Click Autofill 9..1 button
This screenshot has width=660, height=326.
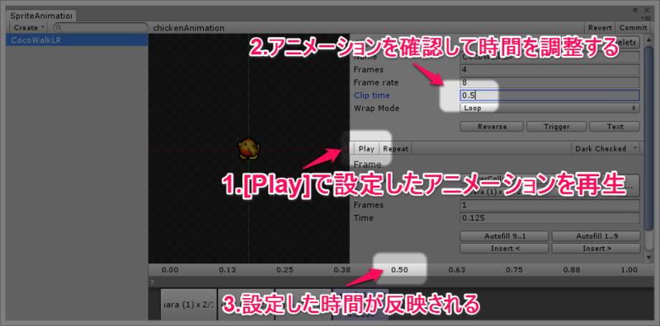click(504, 236)
